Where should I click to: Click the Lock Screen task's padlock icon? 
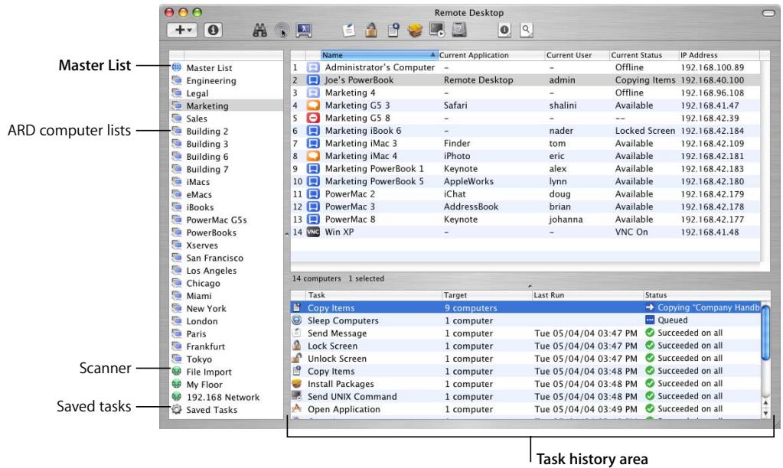coord(297,345)
